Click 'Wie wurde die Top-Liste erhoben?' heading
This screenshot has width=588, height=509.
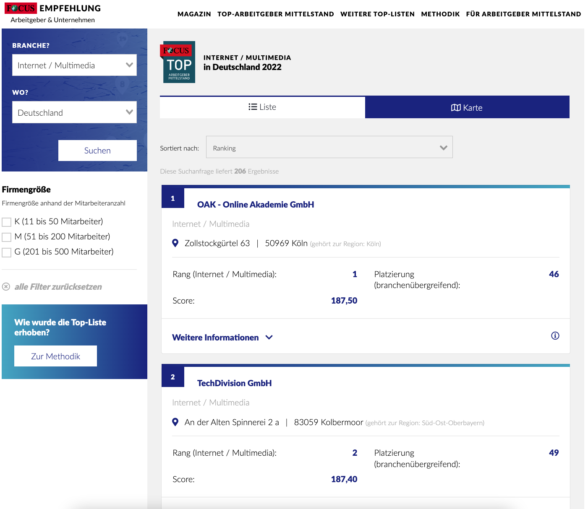tap(60, 327)
